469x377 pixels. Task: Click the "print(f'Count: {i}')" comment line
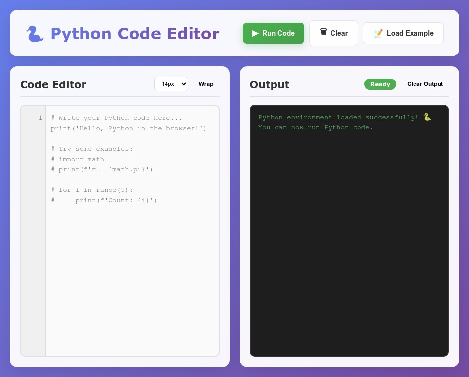pos(104,200)
